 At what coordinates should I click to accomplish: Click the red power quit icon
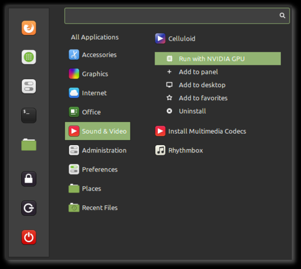point(29,237)
